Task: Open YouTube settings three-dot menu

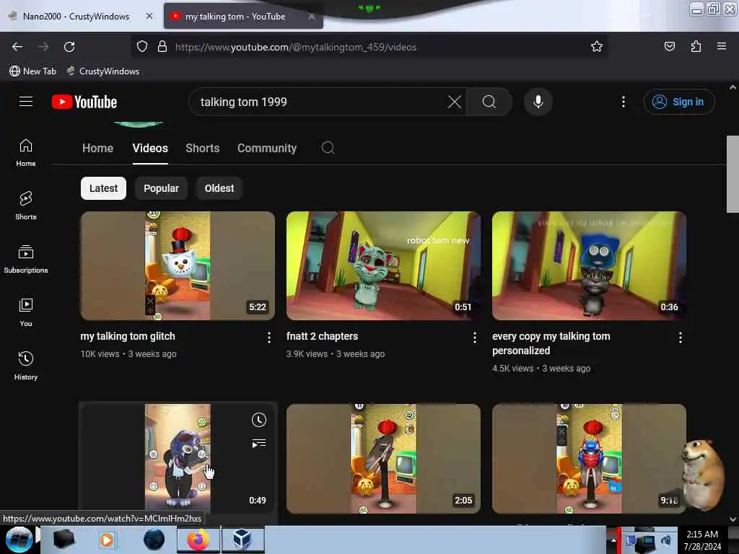Action: [623, 102]
